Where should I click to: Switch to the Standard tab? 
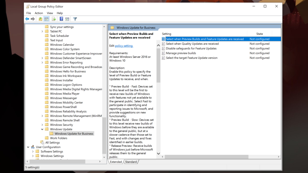pos(131,162)
